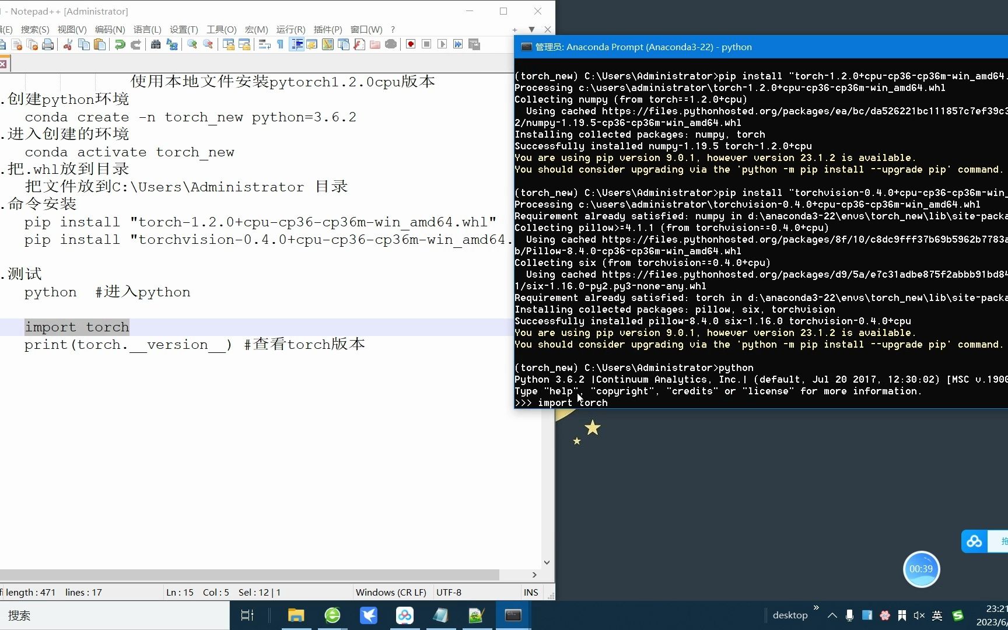The height and width of the screenshot is (630, 1008).
Task: Click the Cut scissors icon
Action: tap(68, 44)
